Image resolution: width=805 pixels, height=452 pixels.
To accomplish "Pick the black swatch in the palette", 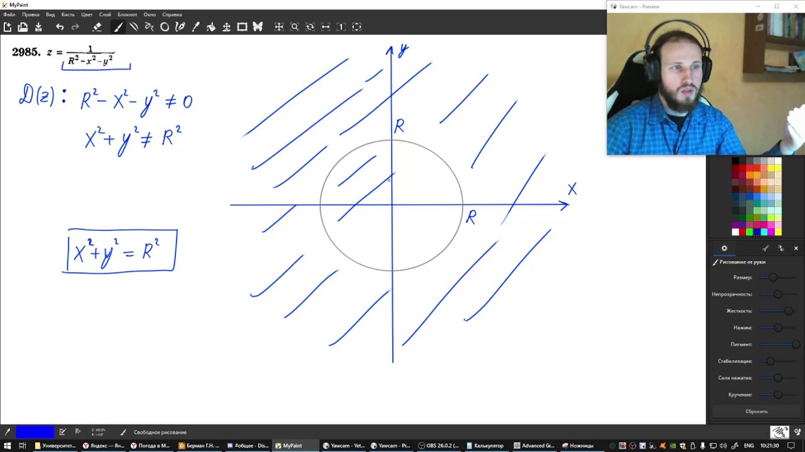I will tap(735, 161).
